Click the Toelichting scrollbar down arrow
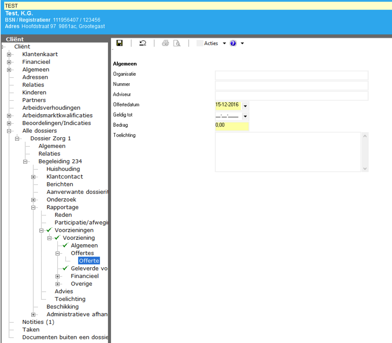 pos(365,169)
